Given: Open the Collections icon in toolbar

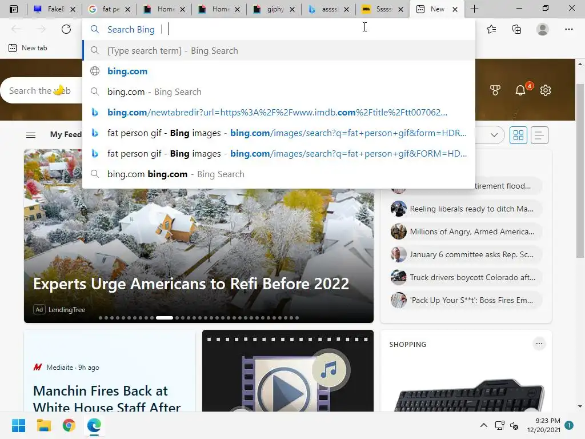Looking at the screenshot, I should click(516, 29).
